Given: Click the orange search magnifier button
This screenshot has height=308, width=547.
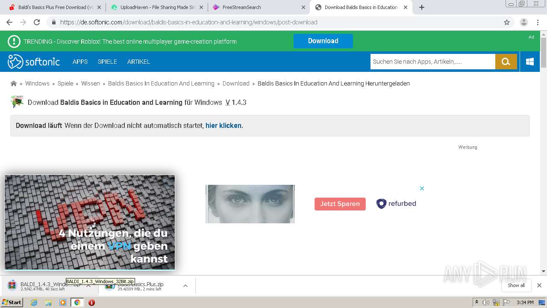Looking at the screenshot, I should coord(506,62).
